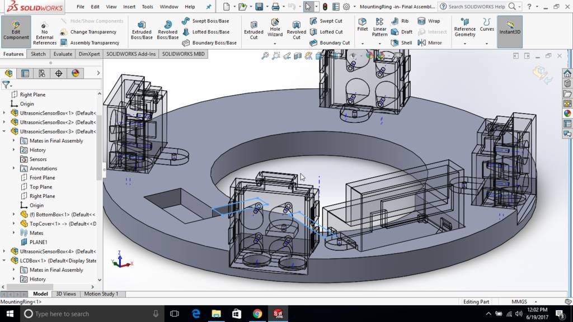Click the Save toolbar icon
The width and height of the screenshot is (573, 322).
[x=259, y=7]
